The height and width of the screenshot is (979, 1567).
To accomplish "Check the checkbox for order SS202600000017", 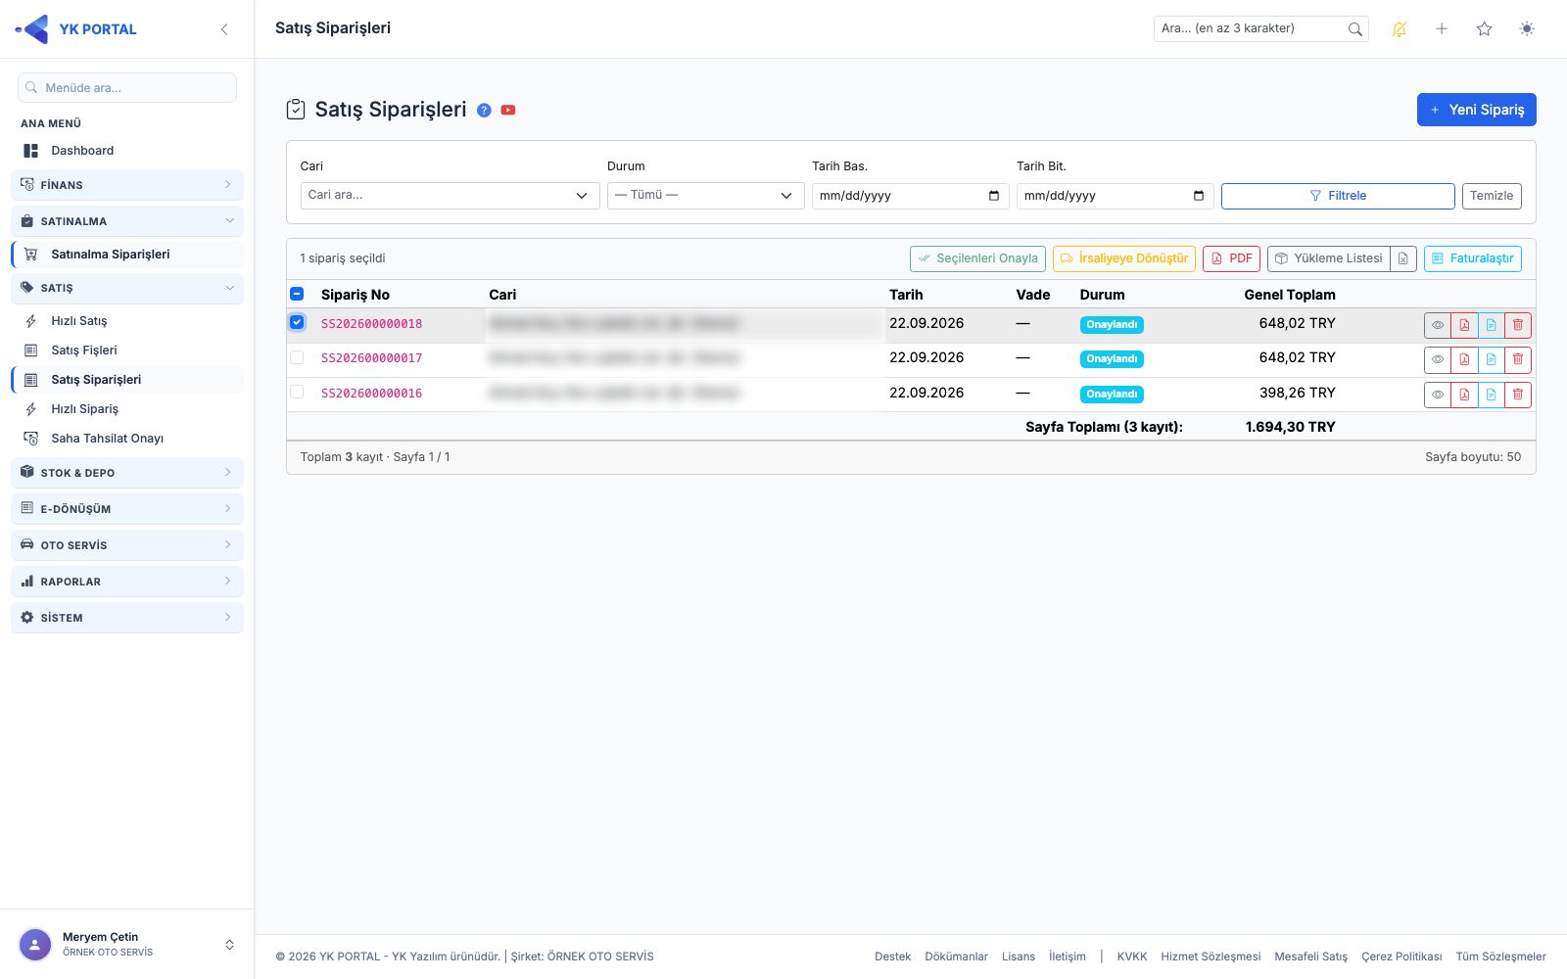I will click(297, 357).
